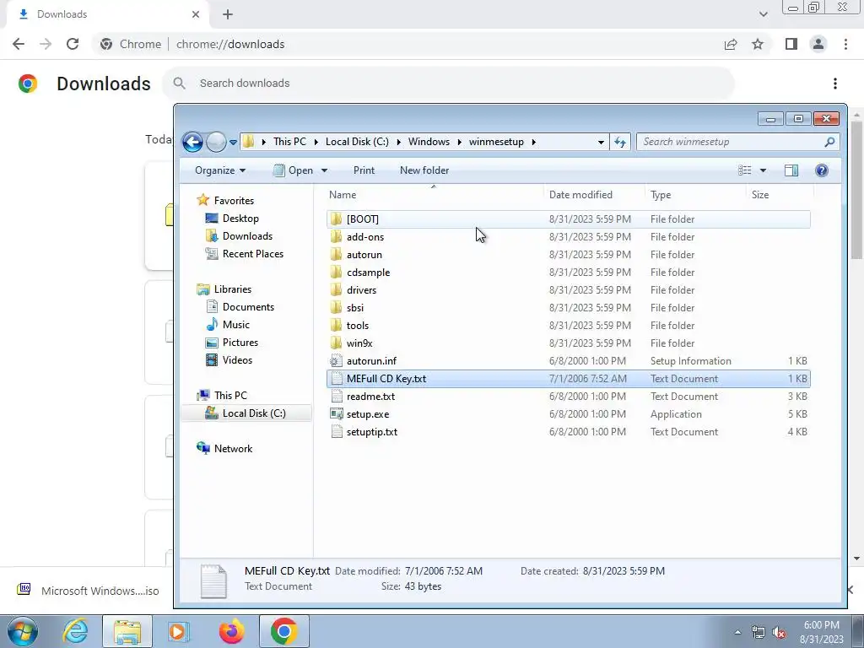
Task: Click the Search downloads field in Chrome
Action: (x=449, y=84)
